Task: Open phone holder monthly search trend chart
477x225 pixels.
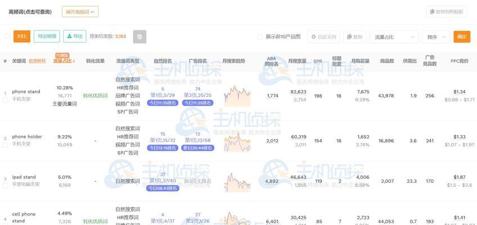Action: click(237, 142)
